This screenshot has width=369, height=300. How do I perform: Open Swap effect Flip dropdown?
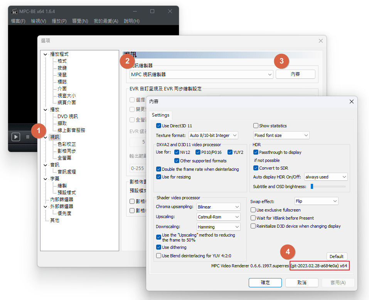[317, 202]
